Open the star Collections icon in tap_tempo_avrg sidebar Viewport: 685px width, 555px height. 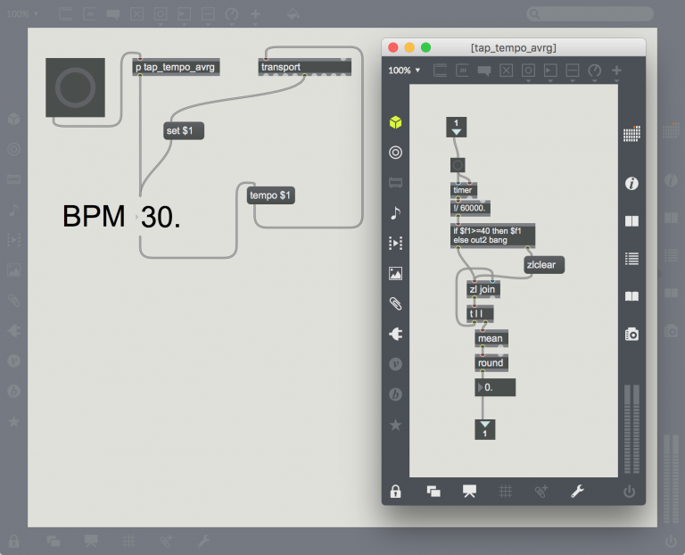click(x=395, y=425)
